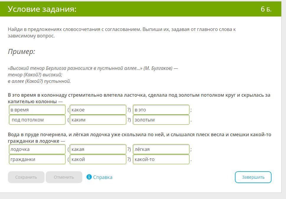Image resolution: width=286 pixels, height=199 pixels.
Task: Open the Справка help link
Action: (x=102, y=177)
